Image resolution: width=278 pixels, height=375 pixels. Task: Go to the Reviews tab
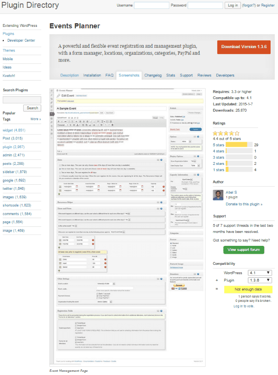204,75
